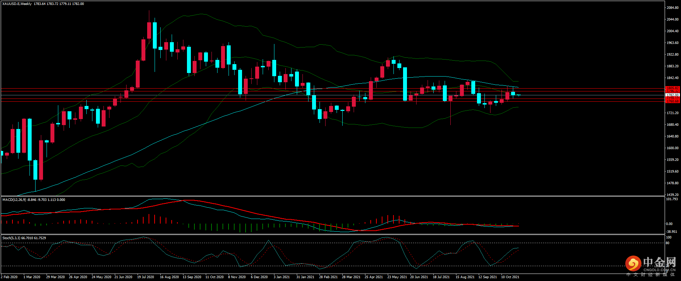Click the 18 Jul 2021 date label
Viewport: 681px width, 281px height.
point(441,277)
